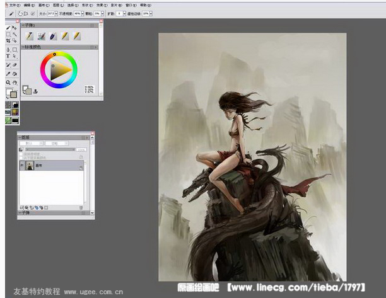
Task: Select the Pen shape tool
Action: click(8, 50)
